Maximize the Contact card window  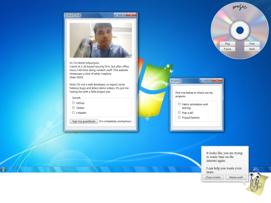[123, 15]
